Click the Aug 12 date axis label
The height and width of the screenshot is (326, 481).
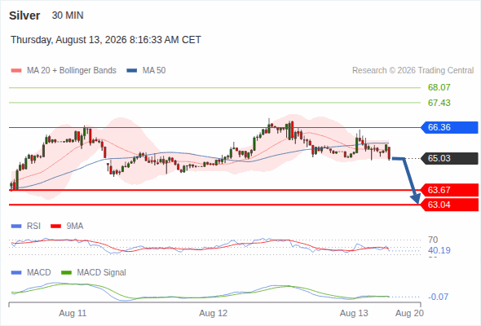(x=214, y=314)
